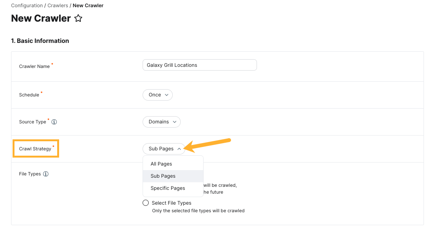This screenshot has width=435, height=232.
Task: Collapse the Crawl Strategy dropdown showing Sub Pages
Action: (164, 148)
